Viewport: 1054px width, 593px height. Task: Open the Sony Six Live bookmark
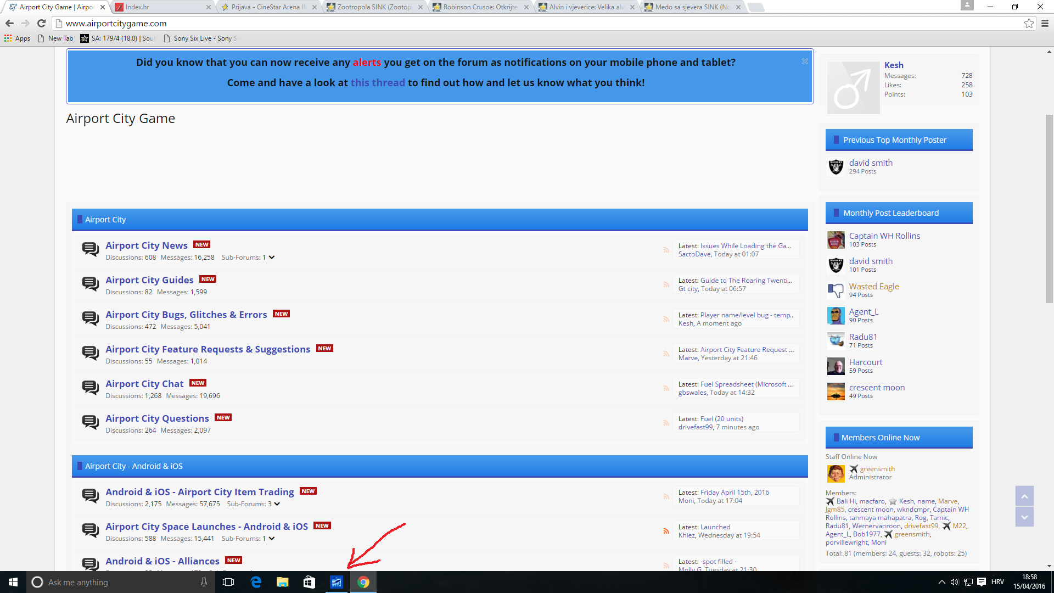(200, 38)
